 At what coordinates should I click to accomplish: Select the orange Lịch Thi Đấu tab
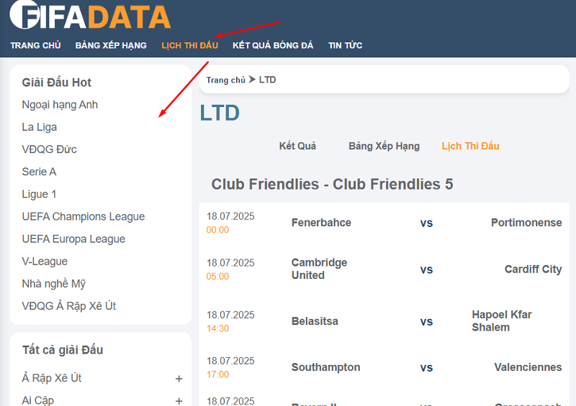click(470, 146)
